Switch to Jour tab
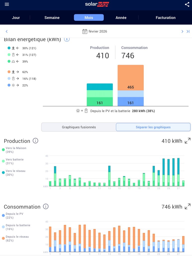Viewport: 192px width, 256px height. (16, 17)
